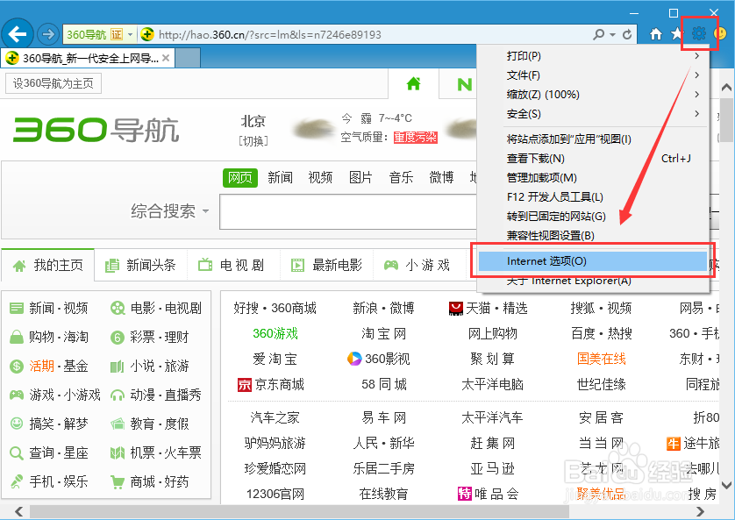
Task: Click the horizontal scrollbar right arrow
Action: coord(700,511)
